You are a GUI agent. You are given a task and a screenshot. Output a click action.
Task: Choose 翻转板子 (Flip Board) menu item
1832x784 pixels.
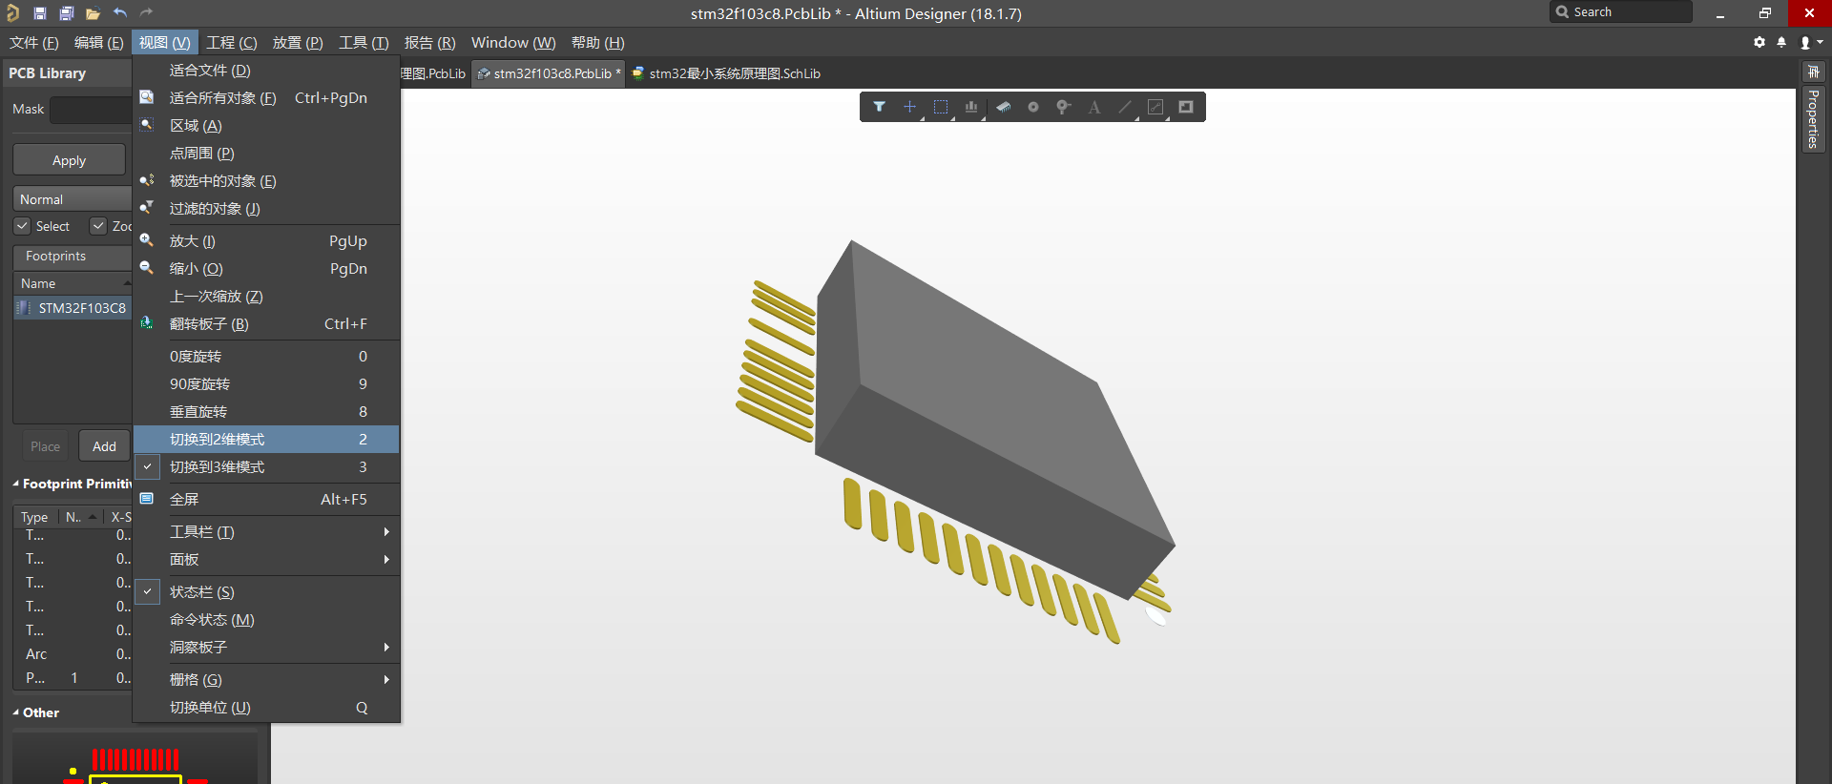[266, 324]
